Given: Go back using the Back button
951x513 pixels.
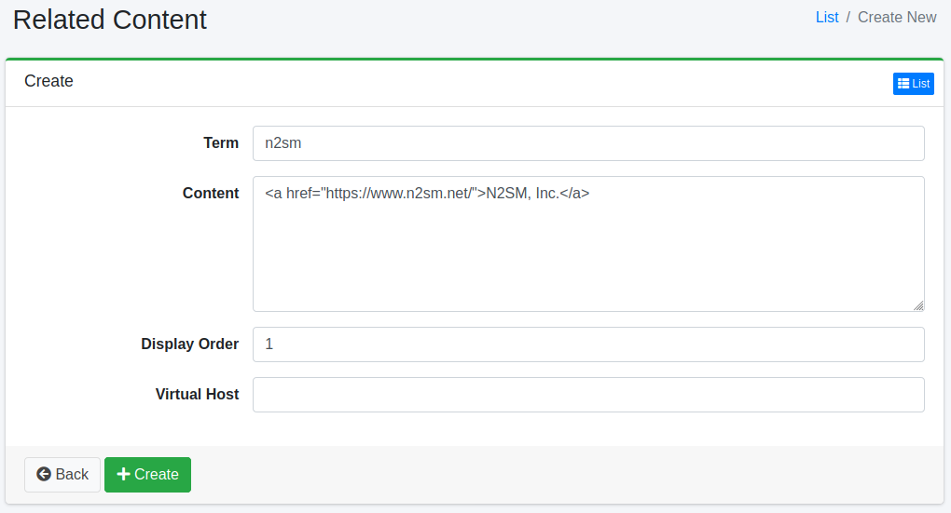Looking at the screenshot, I should pos(62,475).
